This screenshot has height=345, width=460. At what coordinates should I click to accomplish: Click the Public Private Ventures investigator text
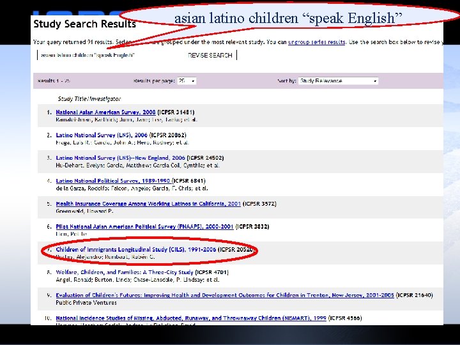(86, 303)
